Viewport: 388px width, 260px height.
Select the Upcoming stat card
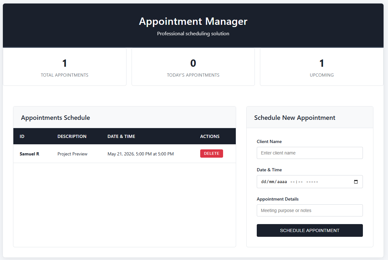pyautogui.click(x=322, y=67)
